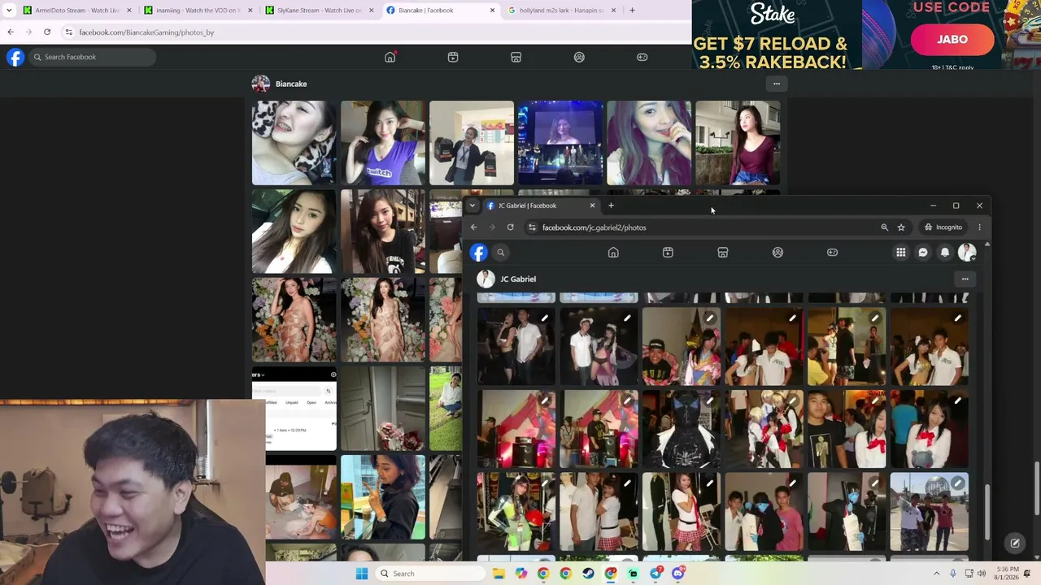The height and width of the screenshot is (585, 1041).
Task: Open the three-dot menu beside Biancake
Action: coord(777,84)
